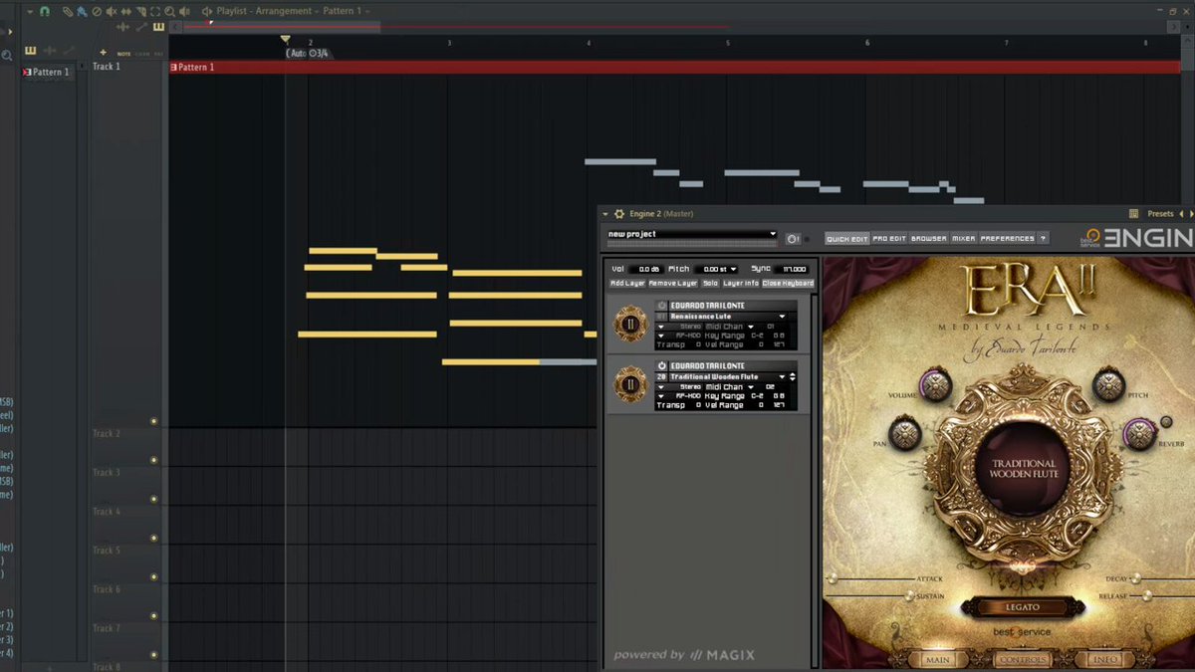Image resolution: width=1195 pixels, height=672 pixels.
Task: Open Engine help question mark
Action: click(x=1043, y=239)
